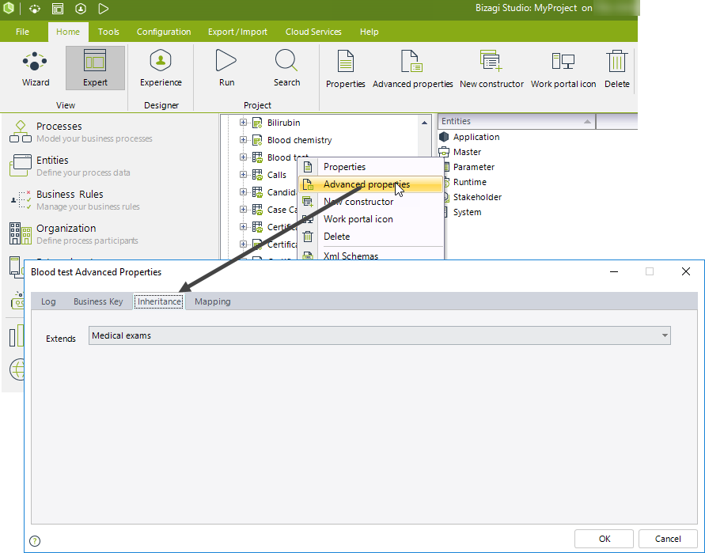Open the File menu
Screen dimensions: 705x553
pyautogui.click(x=22, y=32)
